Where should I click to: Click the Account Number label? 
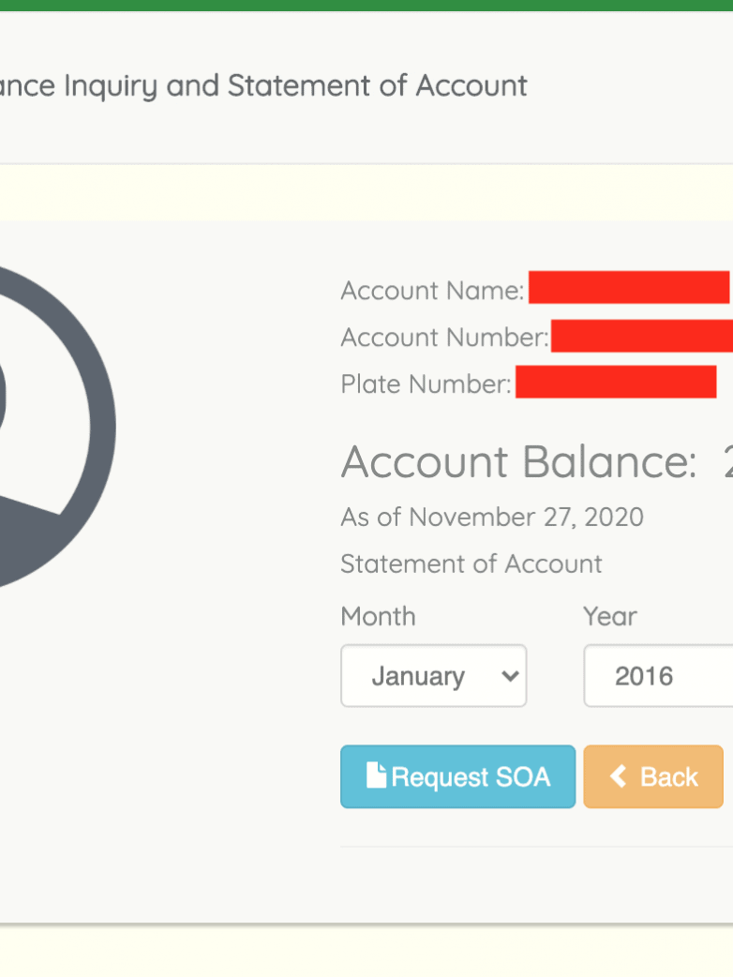coord(444,338)
